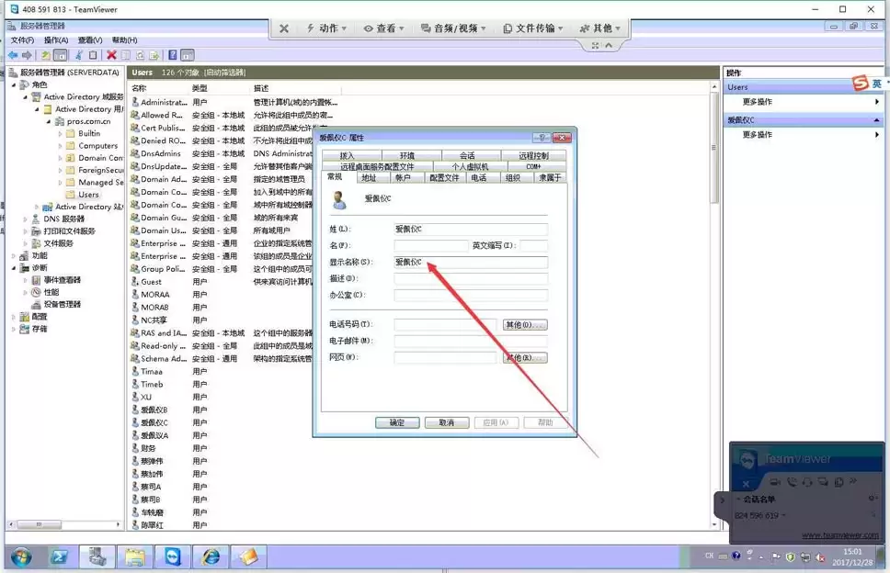Collapse the pros.com.cn domain node
890x573 pixels.
[x=48, y=121]
